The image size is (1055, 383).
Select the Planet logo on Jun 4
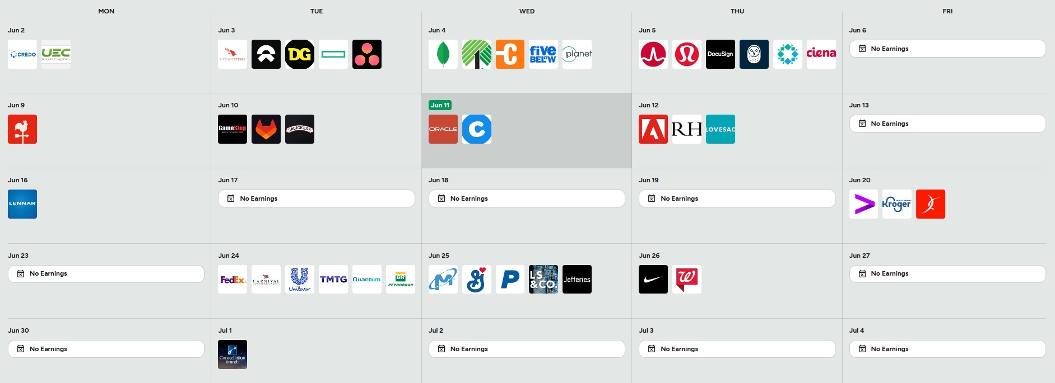tap(577, 54)
